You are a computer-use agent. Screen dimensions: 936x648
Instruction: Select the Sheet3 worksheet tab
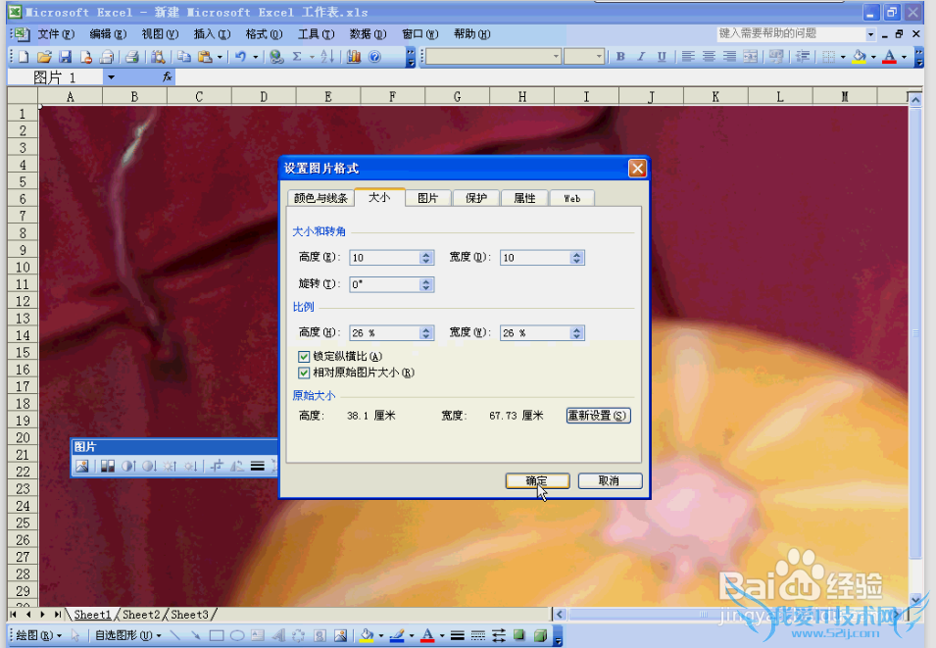190,615
